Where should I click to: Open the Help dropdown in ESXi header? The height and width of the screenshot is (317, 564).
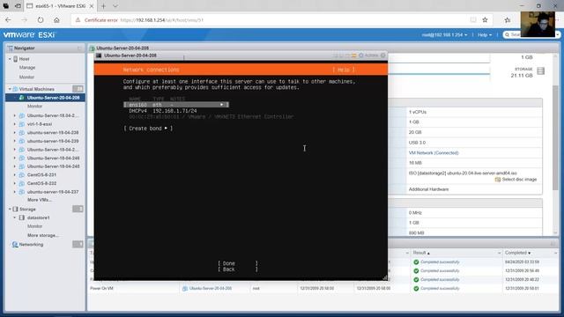485,35
